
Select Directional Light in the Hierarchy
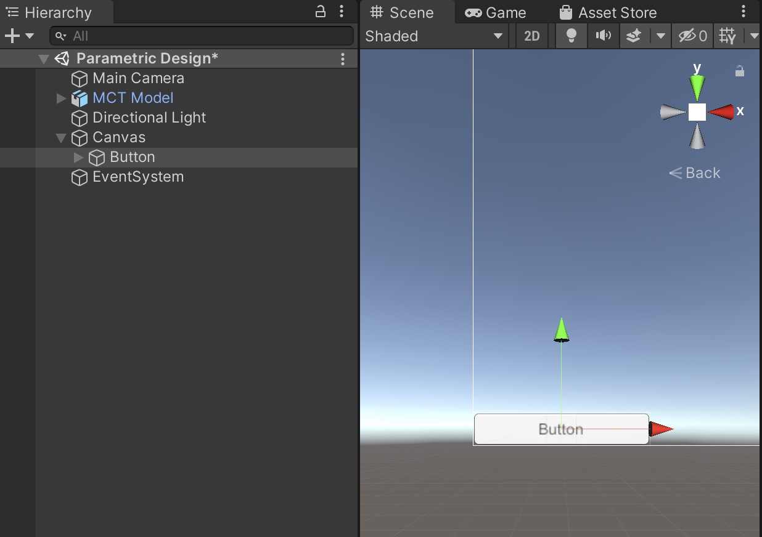point(149,118)
